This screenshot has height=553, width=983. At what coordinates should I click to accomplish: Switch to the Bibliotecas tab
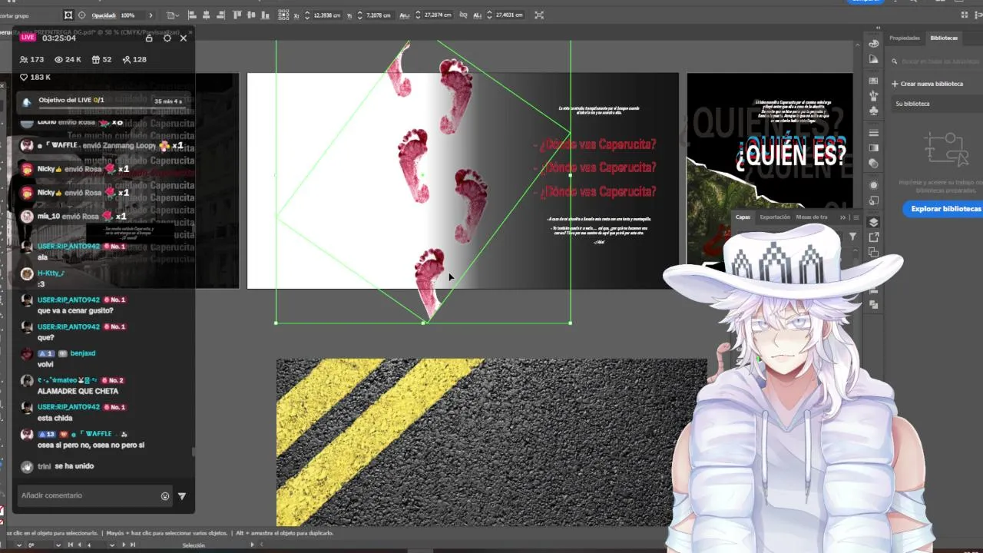(x=944, y=38)
